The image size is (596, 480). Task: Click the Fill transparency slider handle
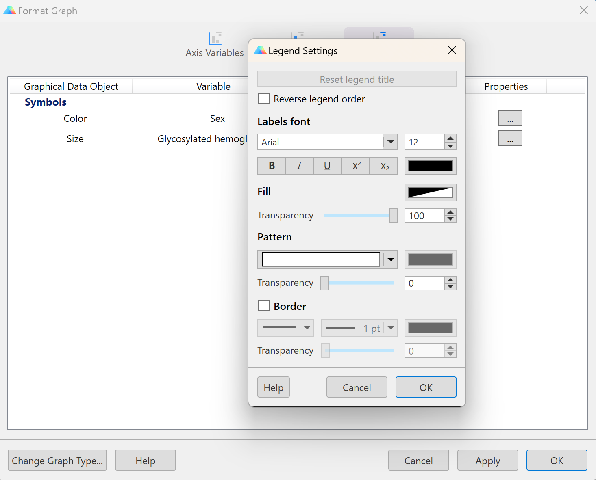[393, 215]
